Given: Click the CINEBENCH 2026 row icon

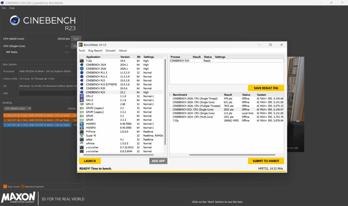Looking at the screenshot, I should [82, 69].
